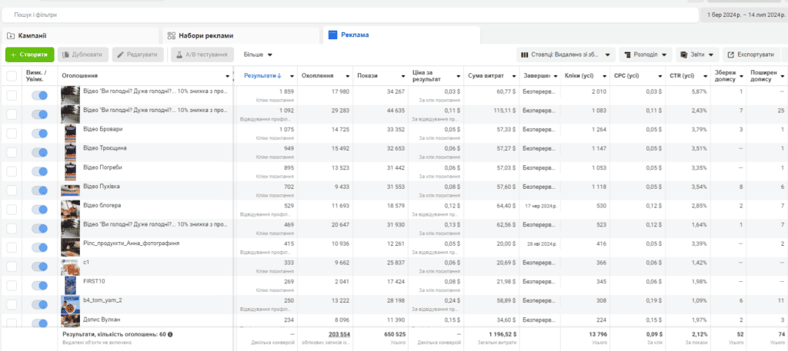788x351 pixels.
Task: Expand the Більше dropdown
Action: tap(258, 55)
